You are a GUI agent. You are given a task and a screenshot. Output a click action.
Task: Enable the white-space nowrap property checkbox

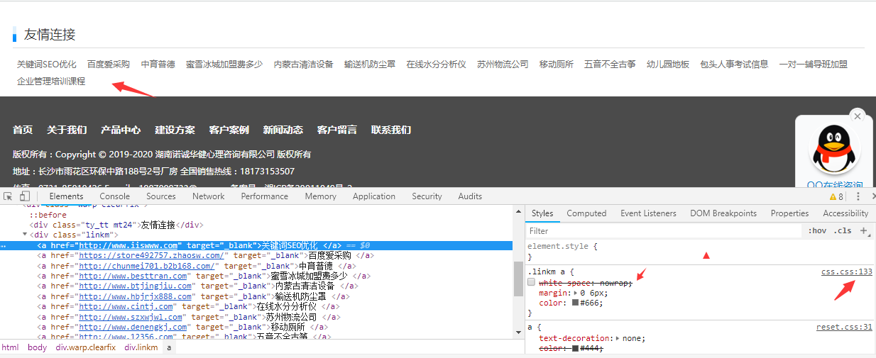point(532,283)
